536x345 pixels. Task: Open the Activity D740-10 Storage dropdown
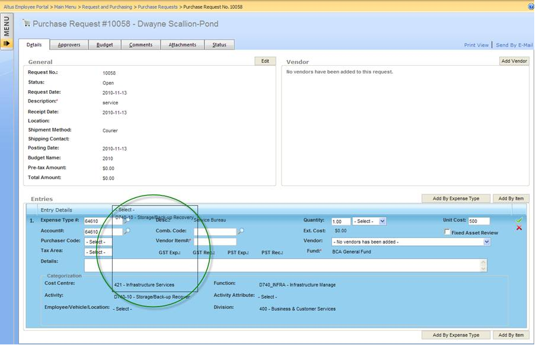click(x=152, y=297)
